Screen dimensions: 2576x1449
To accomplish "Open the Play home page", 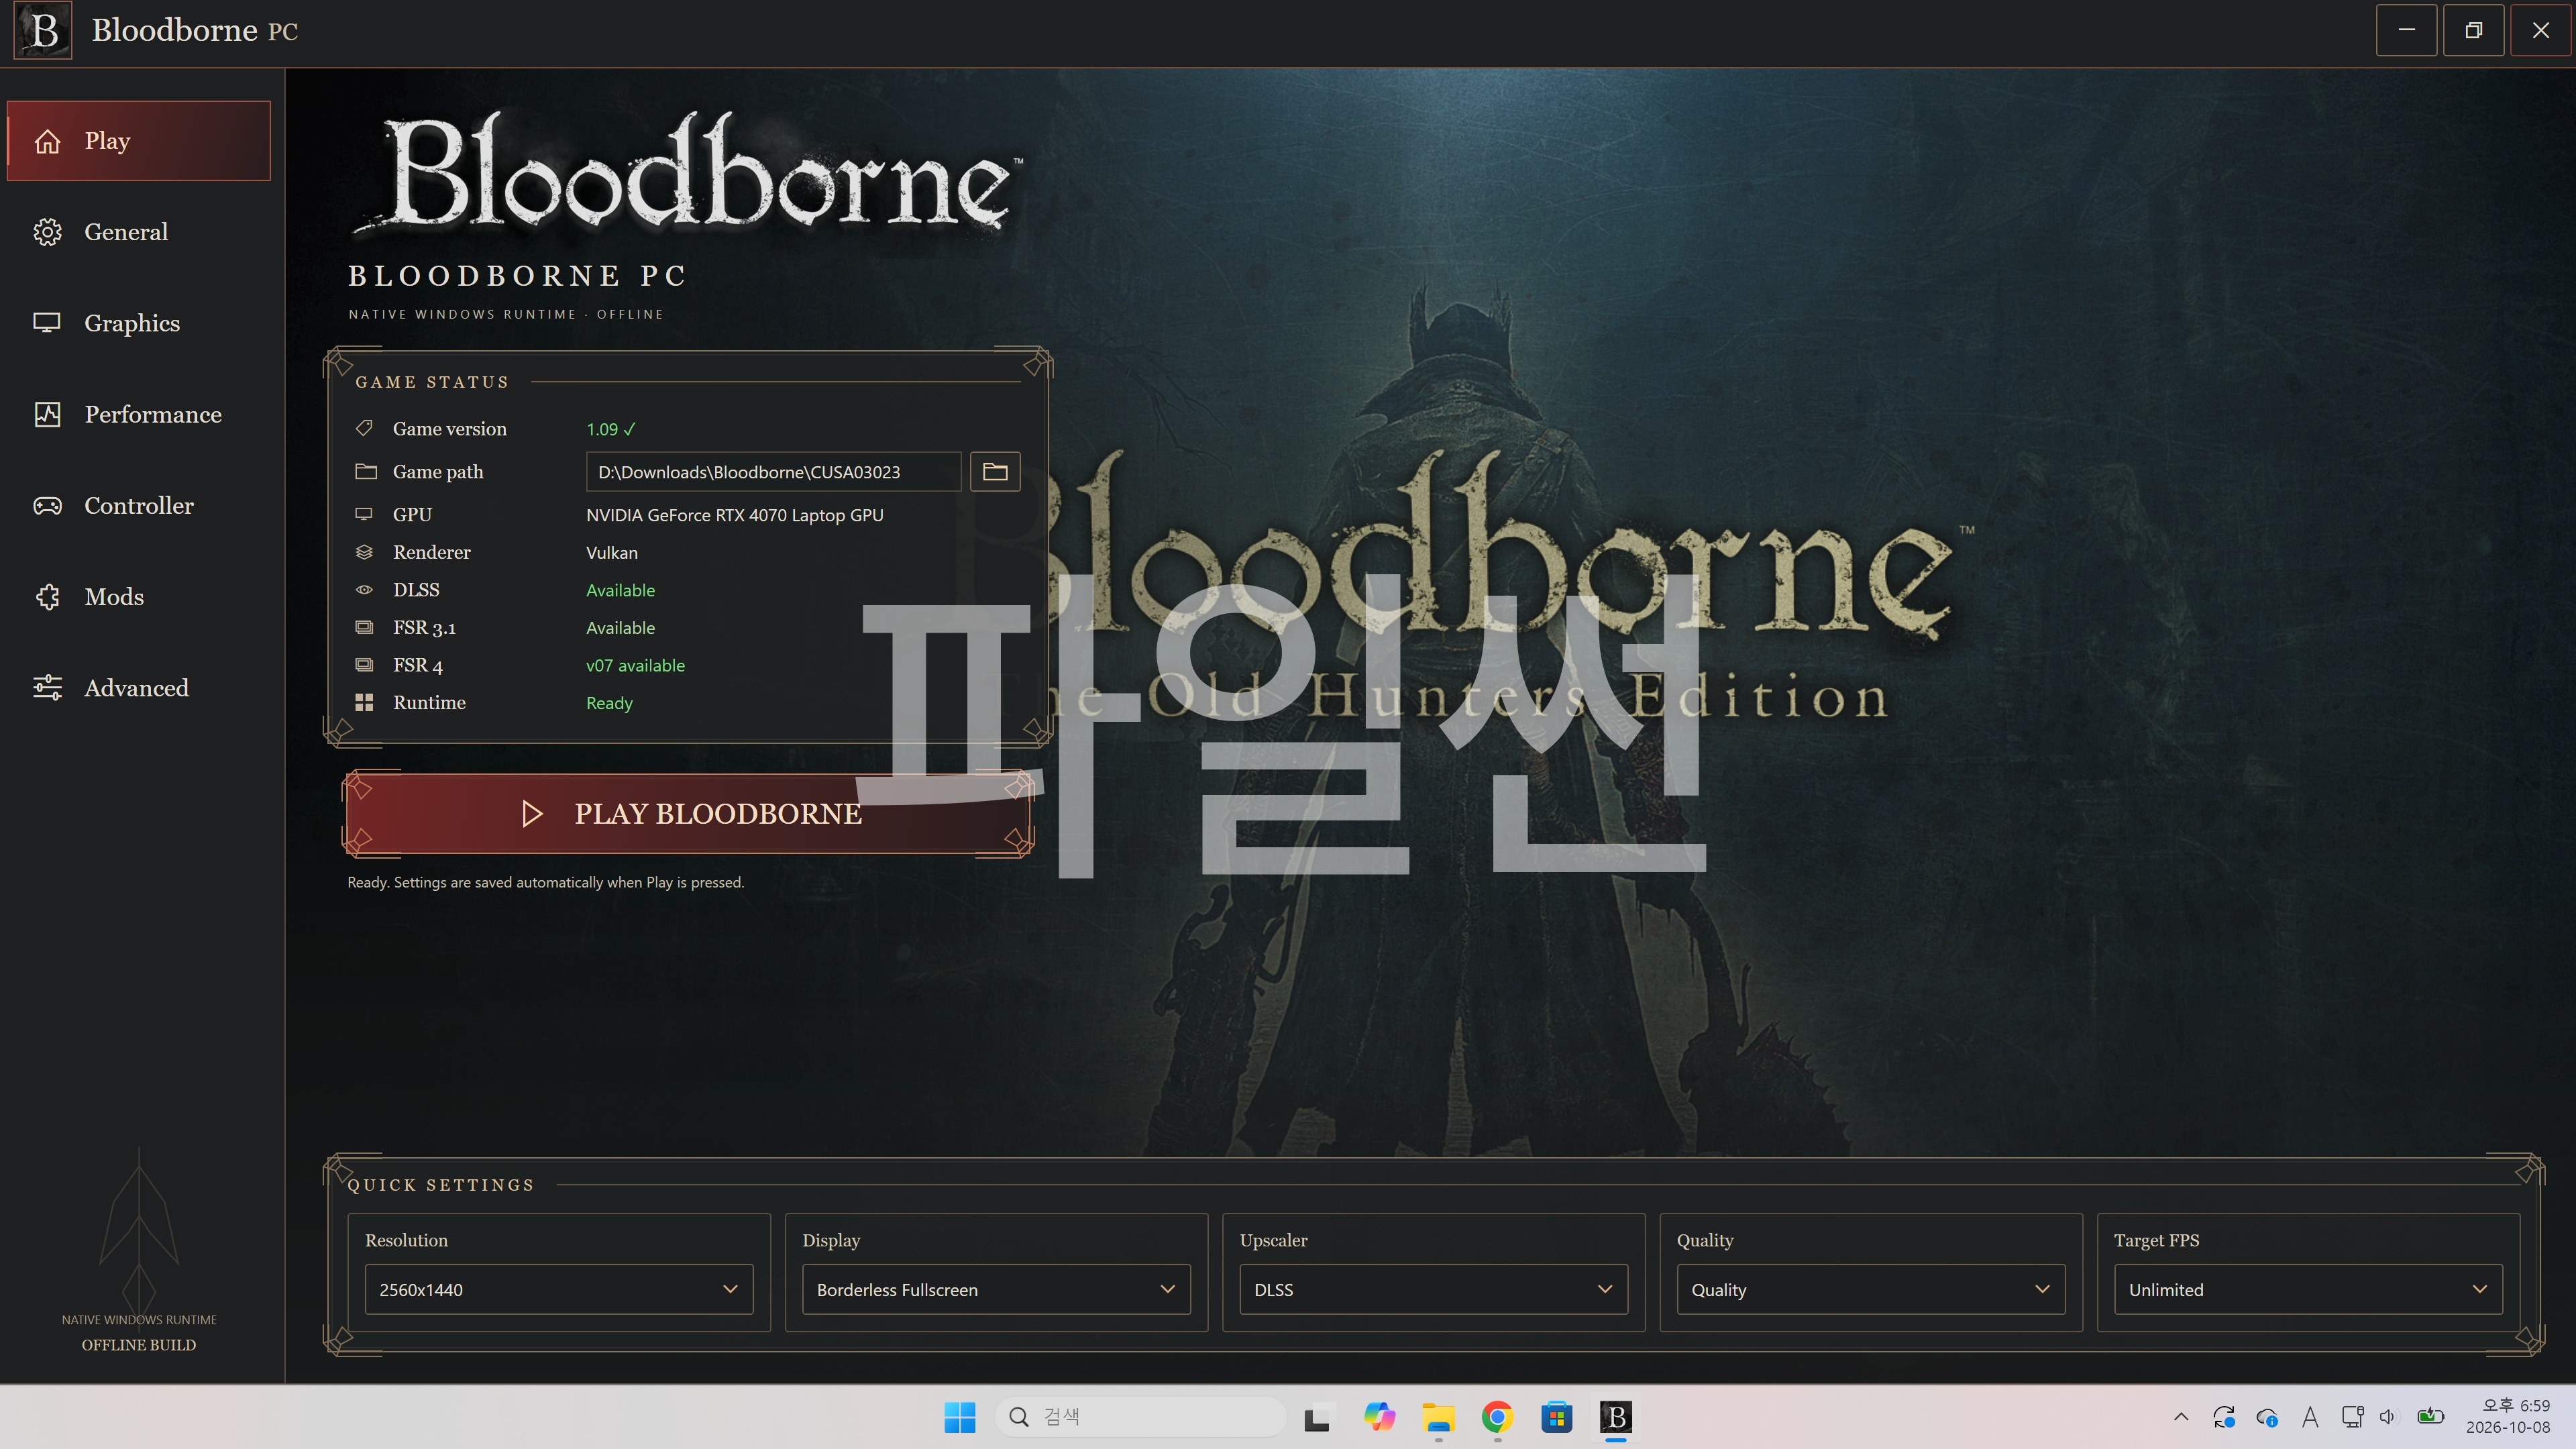I will click(x=139, y=141).
